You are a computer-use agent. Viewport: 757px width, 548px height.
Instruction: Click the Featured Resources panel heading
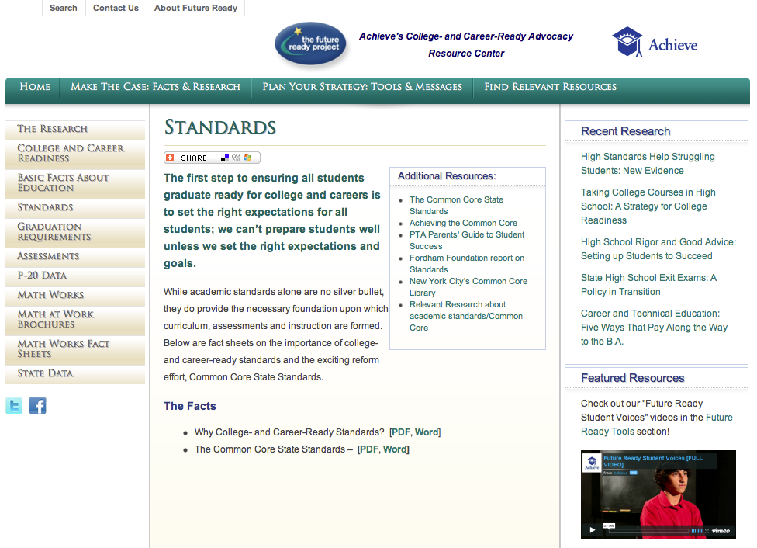point(632,378)
